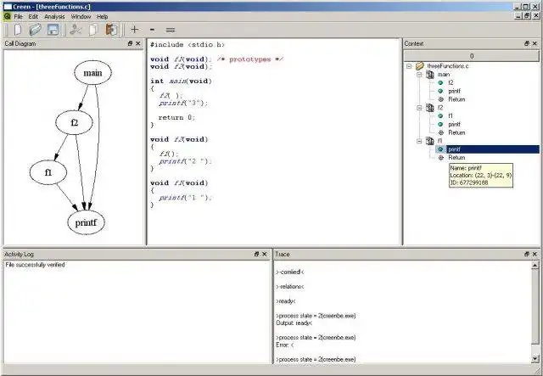Click the '>-relations<' line in Trace

pos(290,287)
